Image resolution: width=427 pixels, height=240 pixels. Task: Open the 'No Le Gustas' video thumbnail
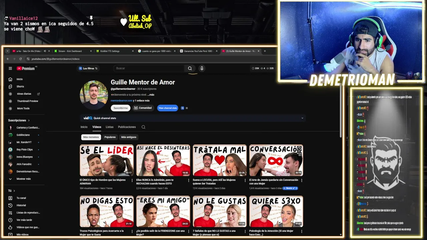click(x=220, y=211)
